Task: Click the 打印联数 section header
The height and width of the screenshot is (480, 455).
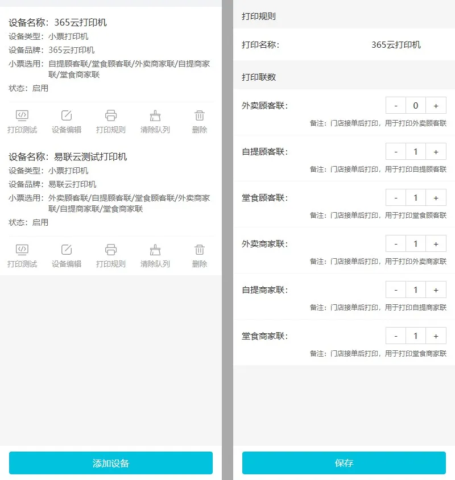Action: tap(259, 77)
